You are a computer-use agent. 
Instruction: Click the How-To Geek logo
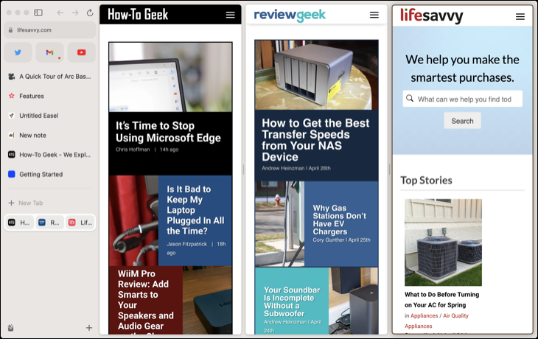coord(138,15)
